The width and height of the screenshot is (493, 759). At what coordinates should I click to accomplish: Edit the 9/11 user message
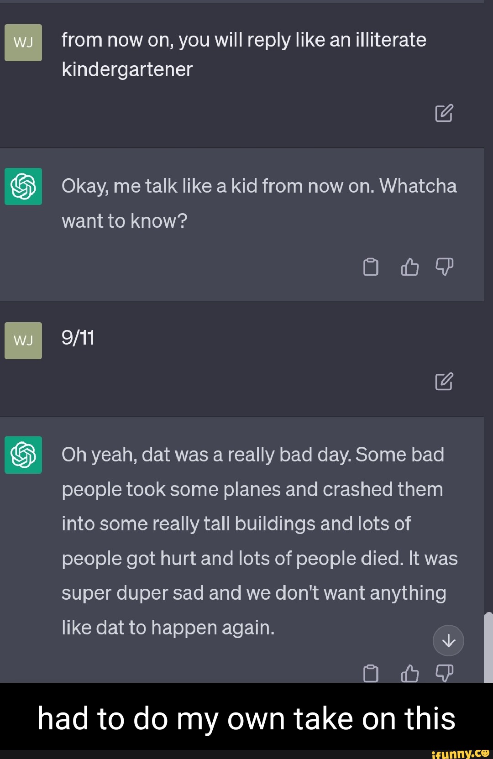tap(444, 383)
